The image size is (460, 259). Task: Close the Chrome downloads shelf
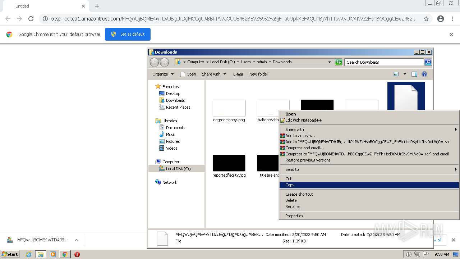click(x=453, y=240)
